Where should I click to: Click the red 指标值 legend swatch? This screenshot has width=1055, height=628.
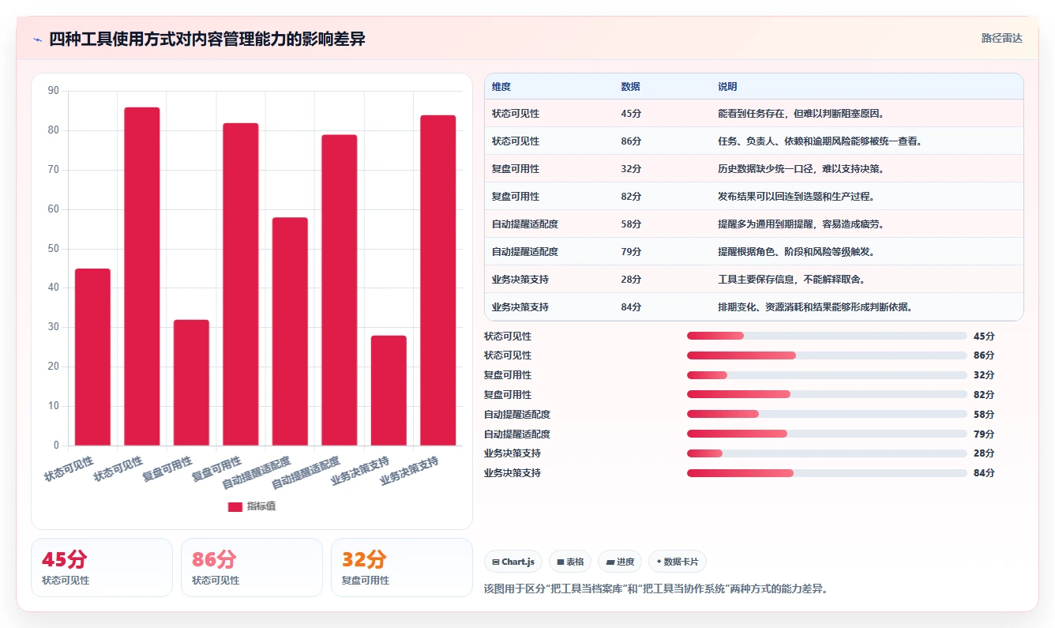[x=235, y=506]
